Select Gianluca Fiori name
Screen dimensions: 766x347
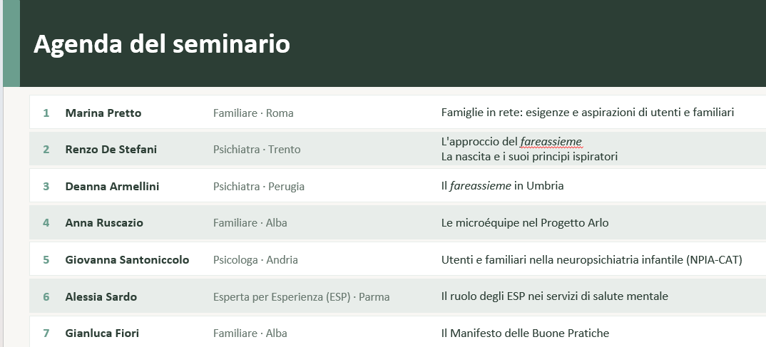(101, 333)
